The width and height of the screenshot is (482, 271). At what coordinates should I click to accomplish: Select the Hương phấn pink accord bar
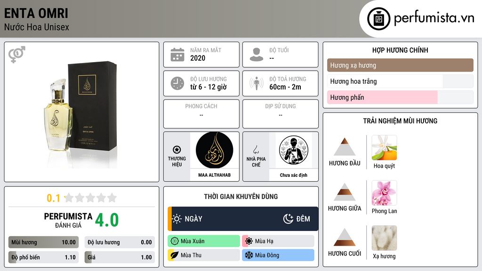pos(400,97)
